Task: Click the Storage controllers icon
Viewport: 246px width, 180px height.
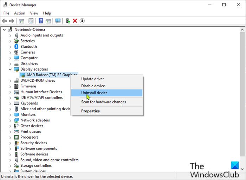Action: [16, 166]
